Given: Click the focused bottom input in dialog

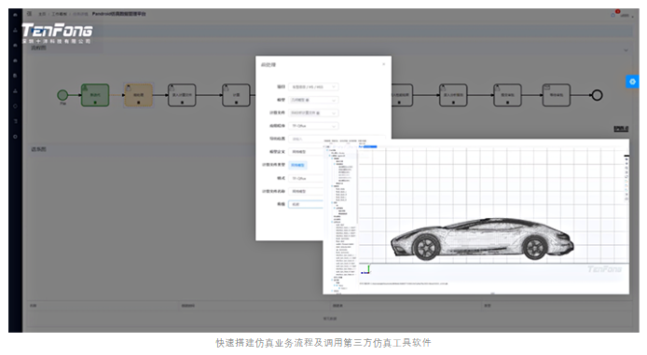Looking at the screenshot, I should [x=306, y=204].
